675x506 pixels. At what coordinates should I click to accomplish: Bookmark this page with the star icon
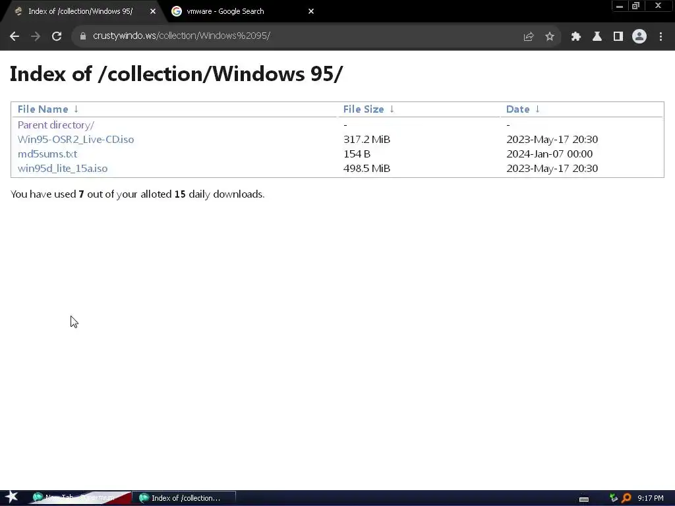click(x=549, y=37)
